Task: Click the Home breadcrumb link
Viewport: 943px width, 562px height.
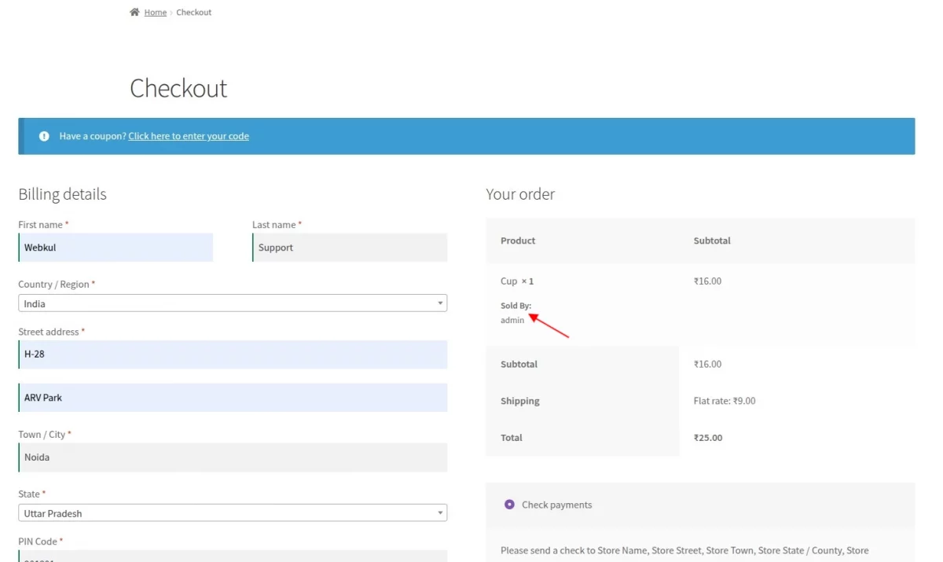Action: 155,12
